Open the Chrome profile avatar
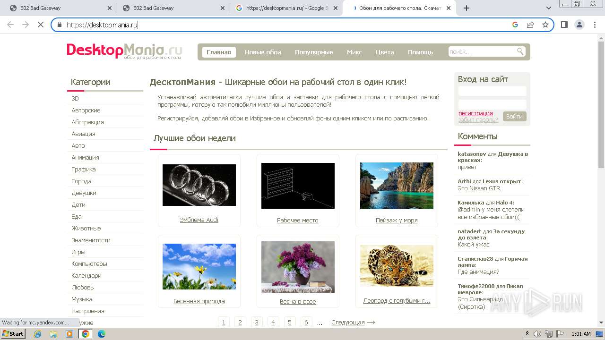The height and width of the screenshot is (340, 605). coord(579,25)
